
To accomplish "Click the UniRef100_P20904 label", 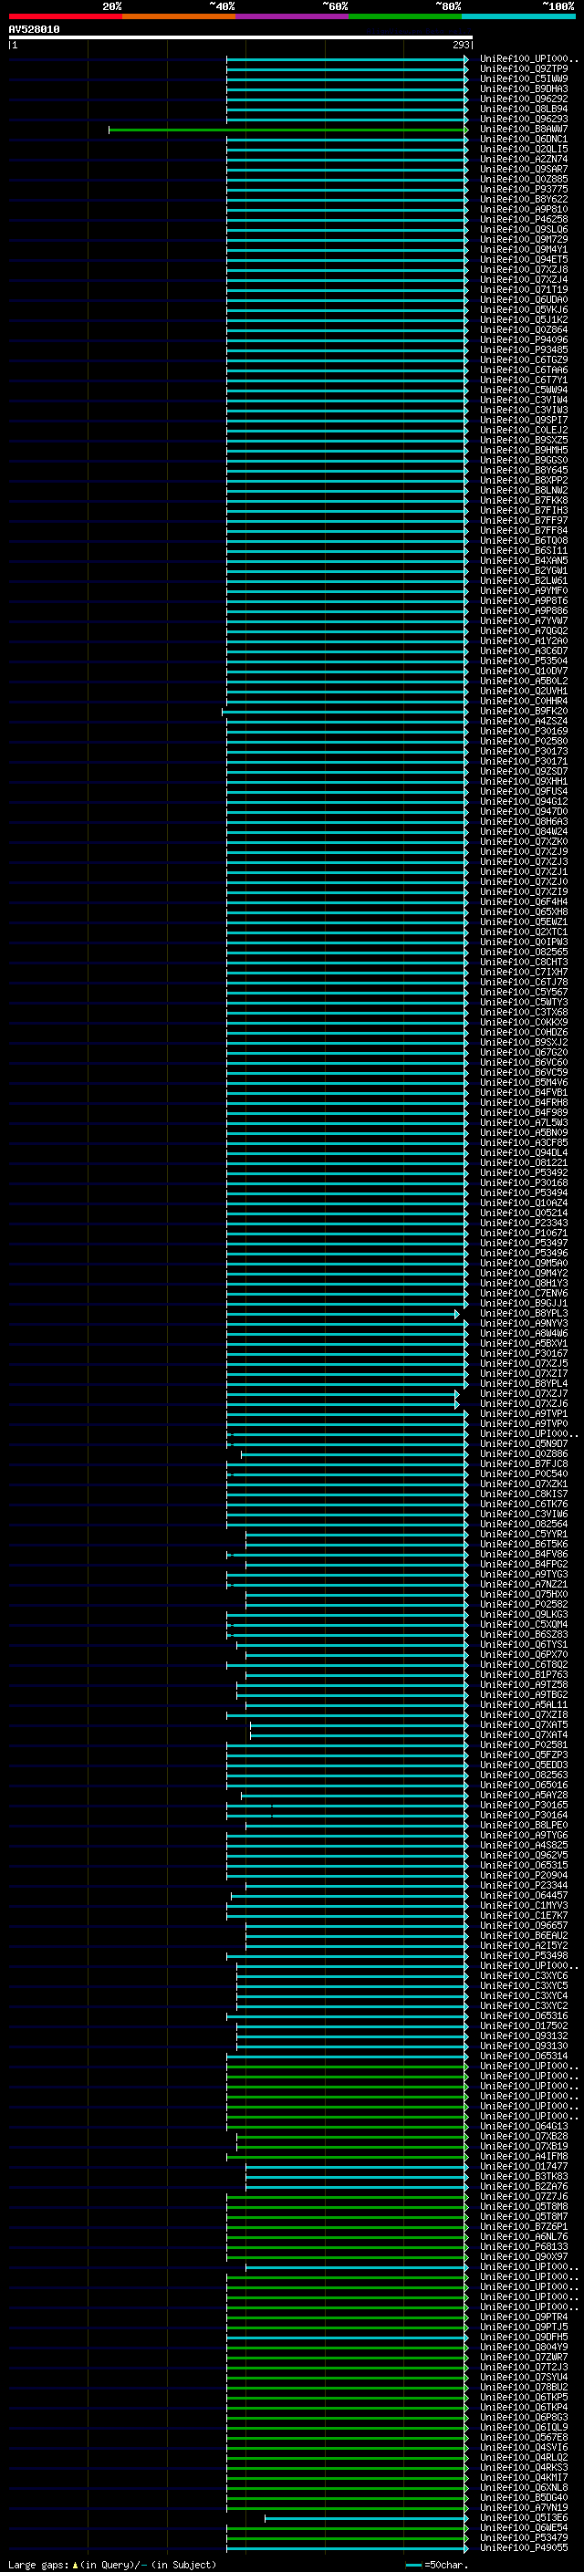I will point(524,1876).
